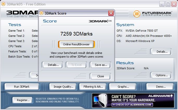
Task: Click the Feature Tests label
Action: pos(17,51)
